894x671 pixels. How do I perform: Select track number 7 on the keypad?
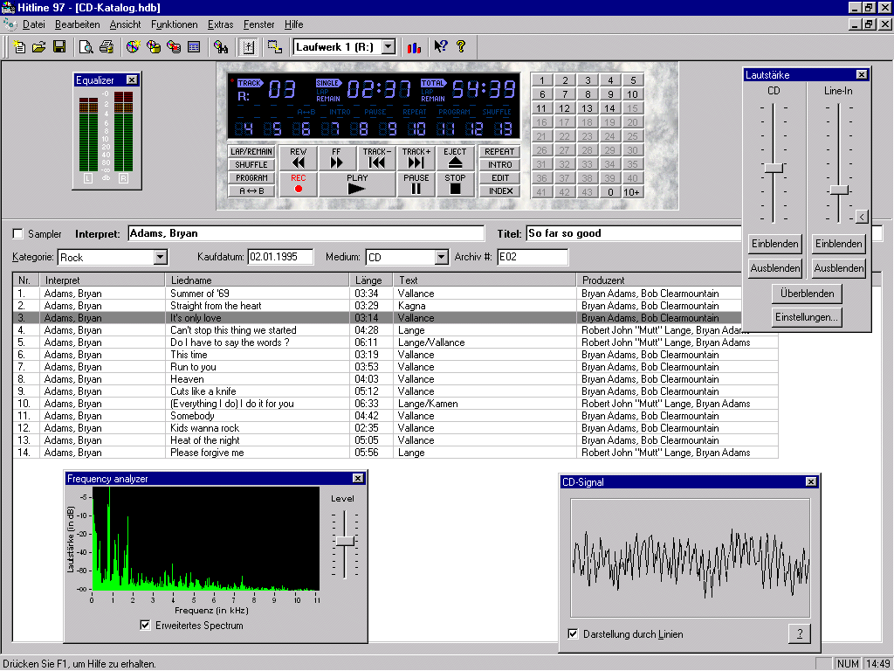click(565, 94)
